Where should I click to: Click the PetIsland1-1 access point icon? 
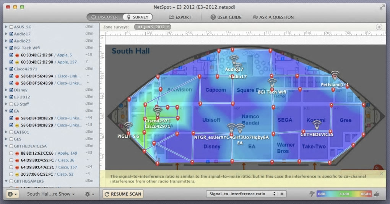[x=335, y=76]
